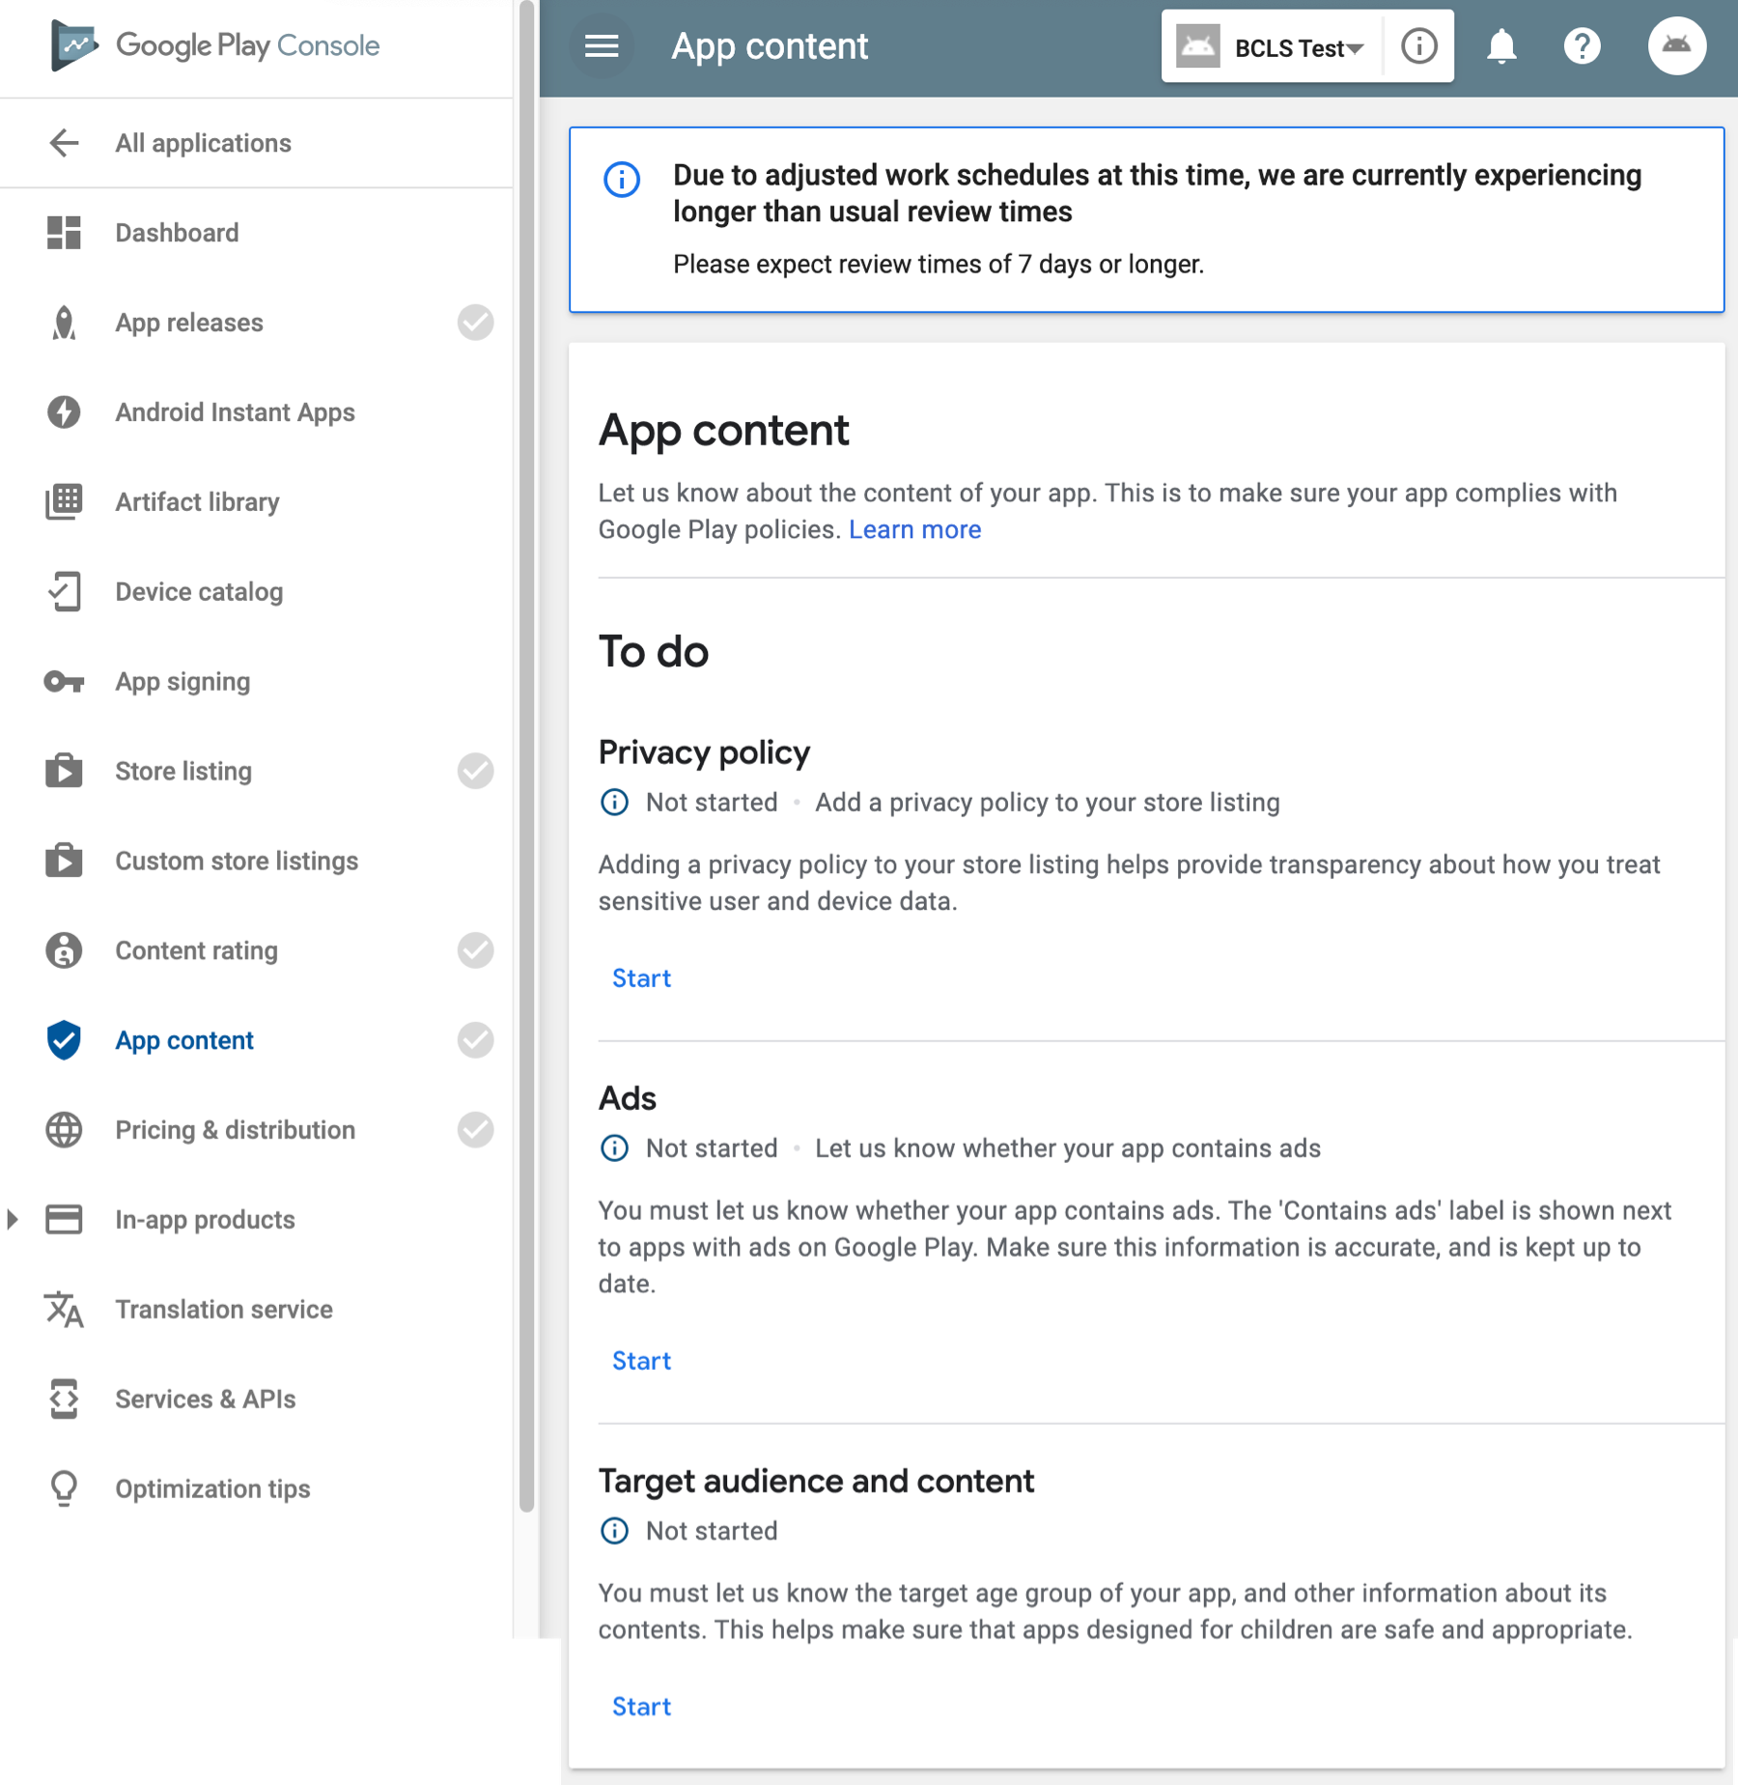
Task: Go to All applications
Action: point(203,143)
